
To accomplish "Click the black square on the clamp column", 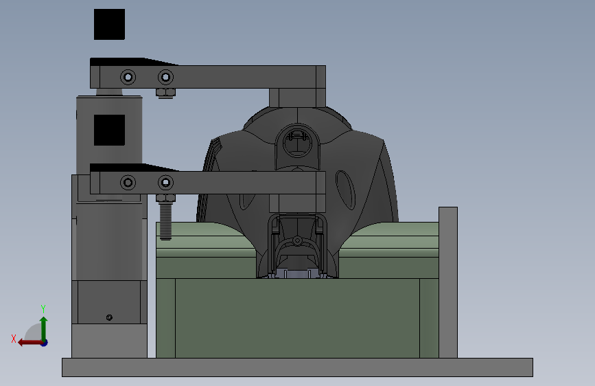I will 109,130.
